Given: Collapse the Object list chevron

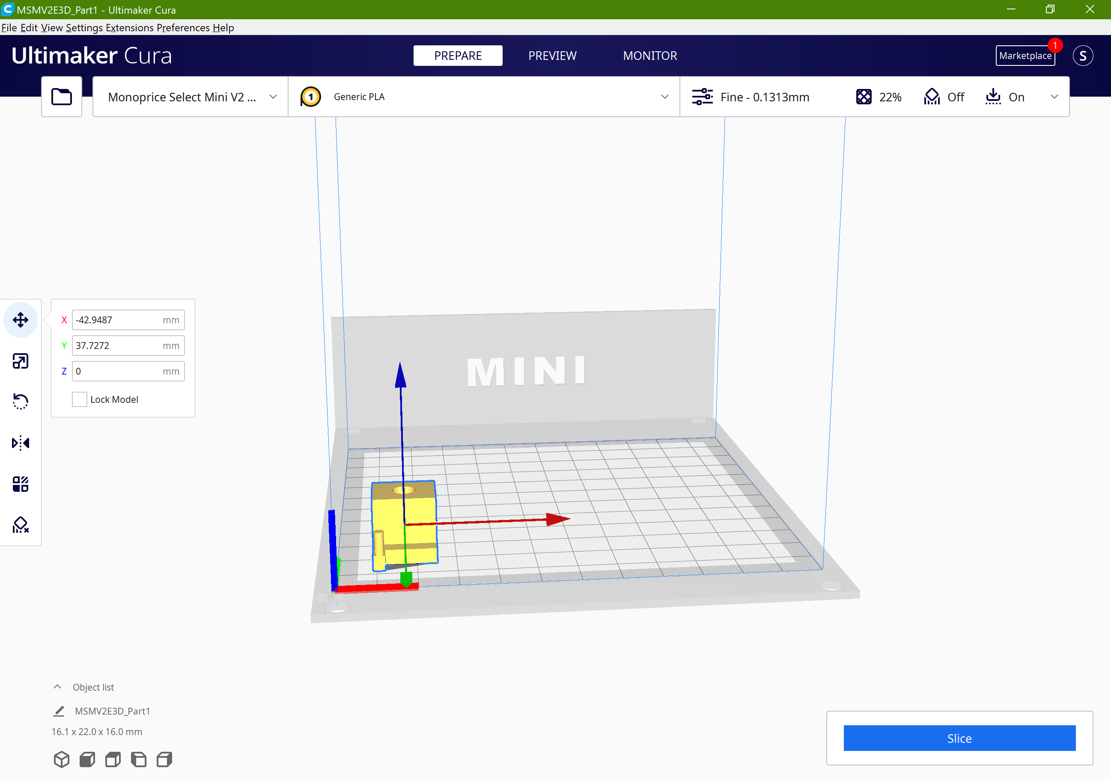Looking at the screenshot, I should 57,687.
